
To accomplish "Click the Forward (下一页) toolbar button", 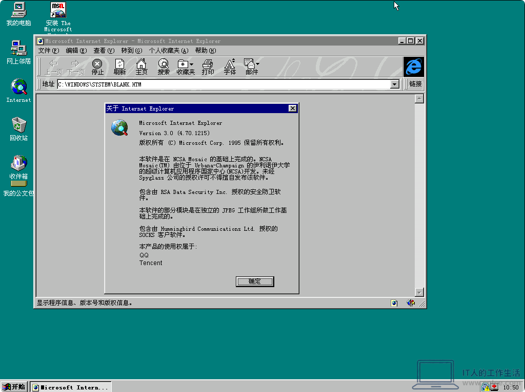I will (x=75, y=67).
